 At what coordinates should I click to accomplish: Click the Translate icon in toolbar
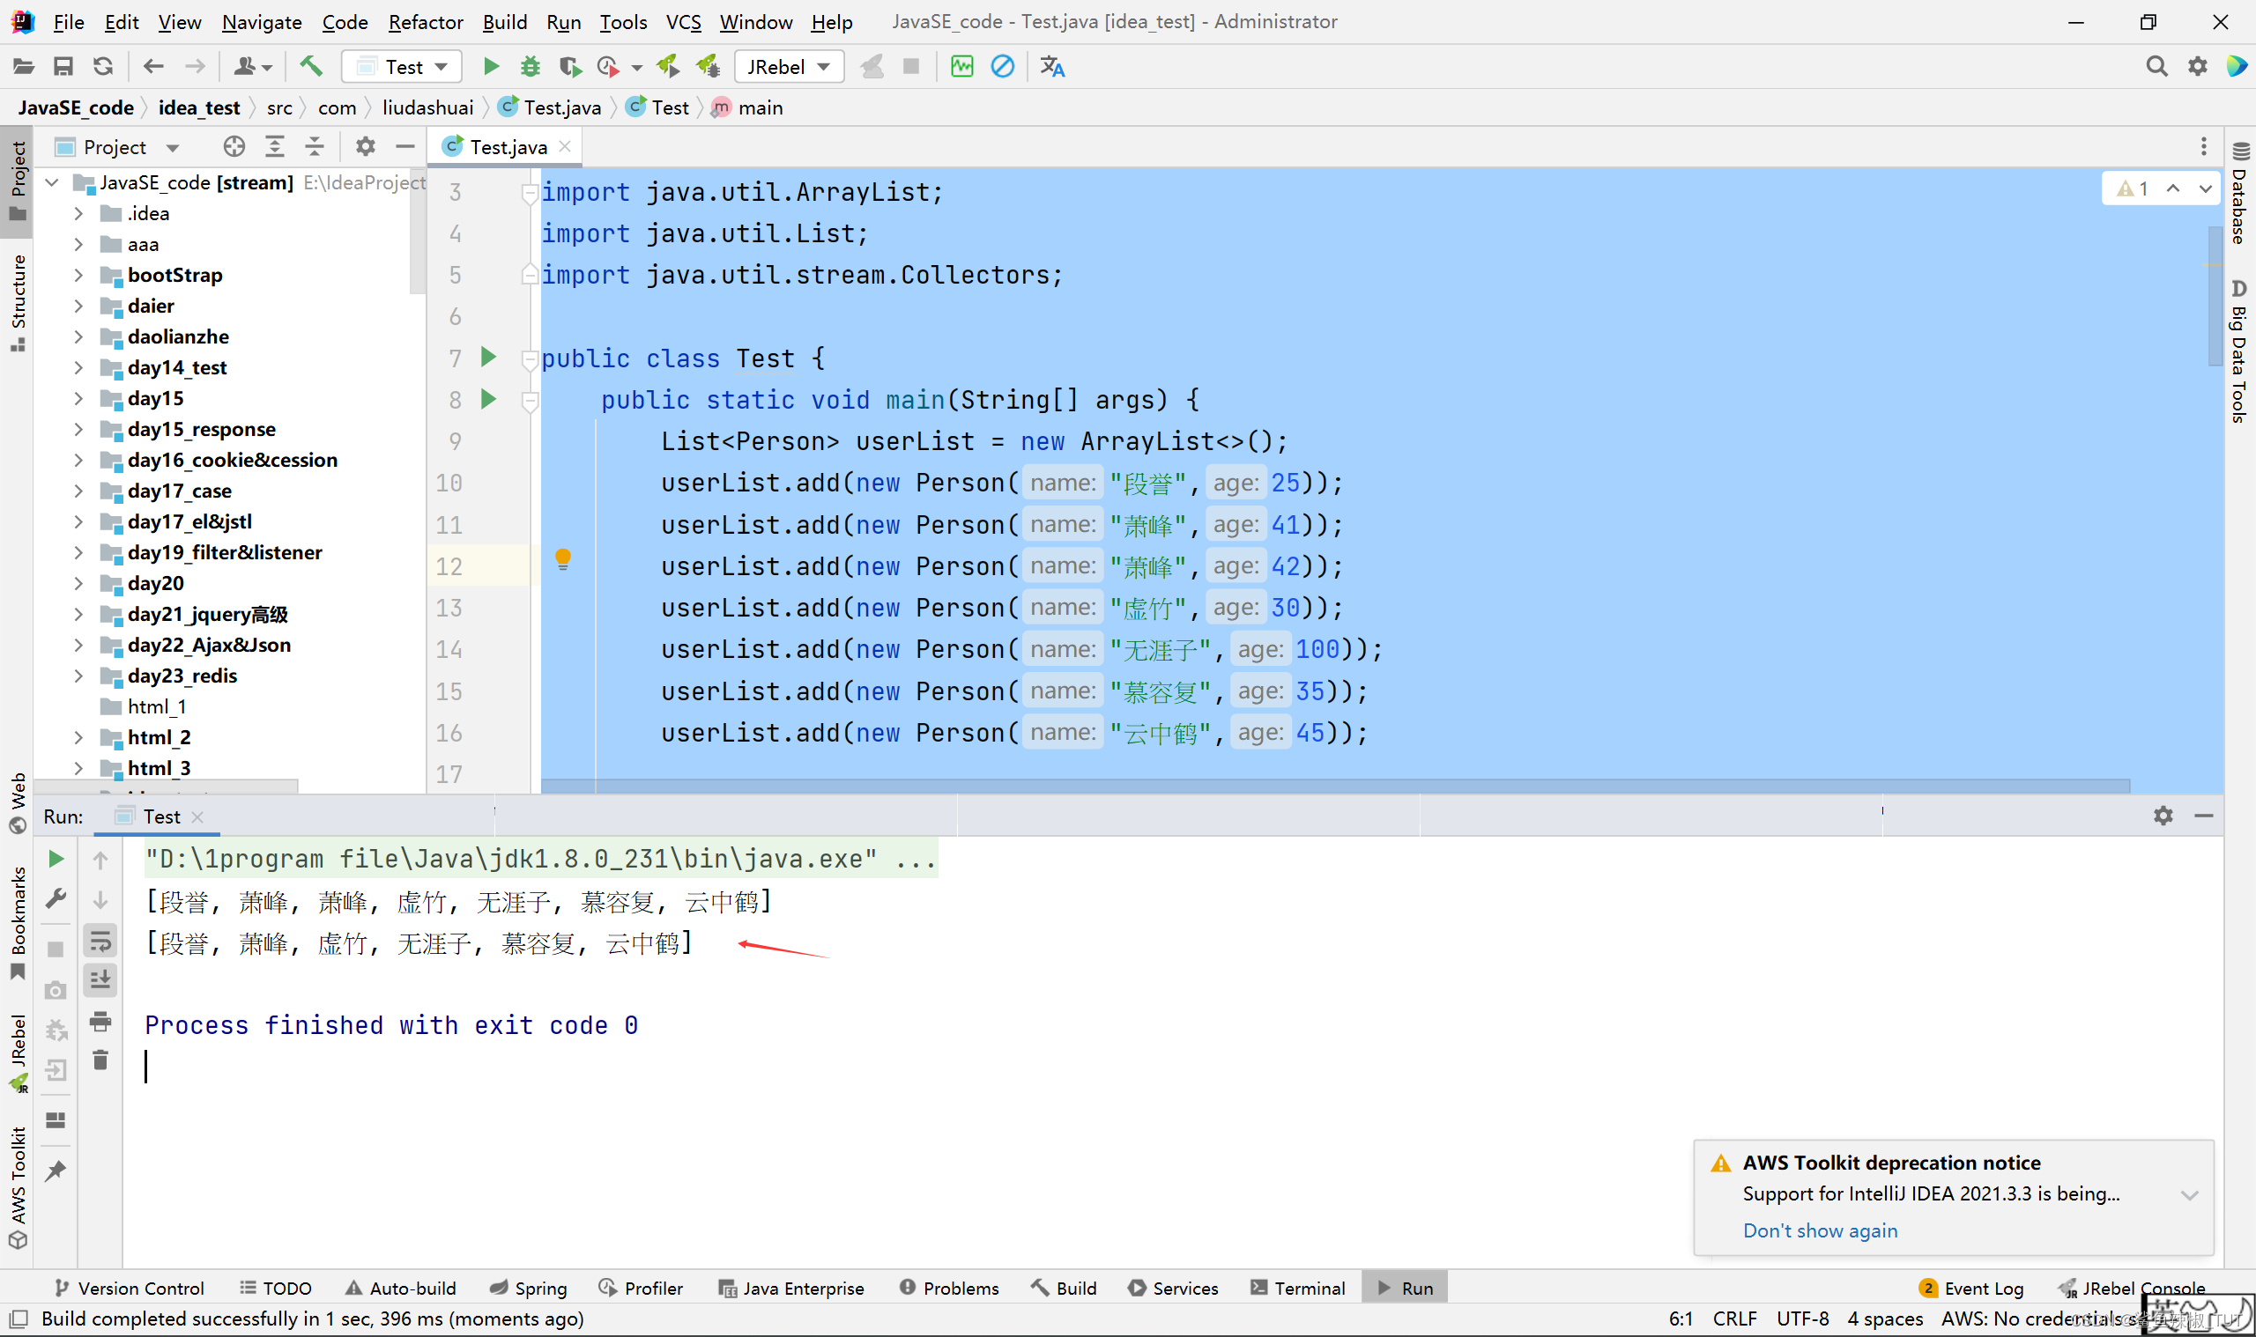1050,67
